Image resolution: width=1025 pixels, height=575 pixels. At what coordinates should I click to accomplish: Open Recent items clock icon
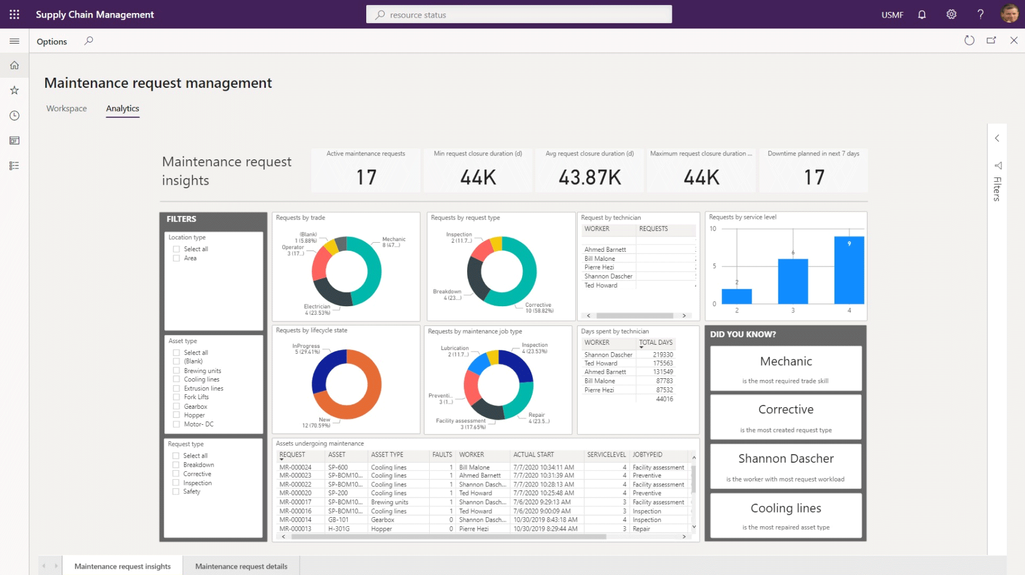pos(15,116)
